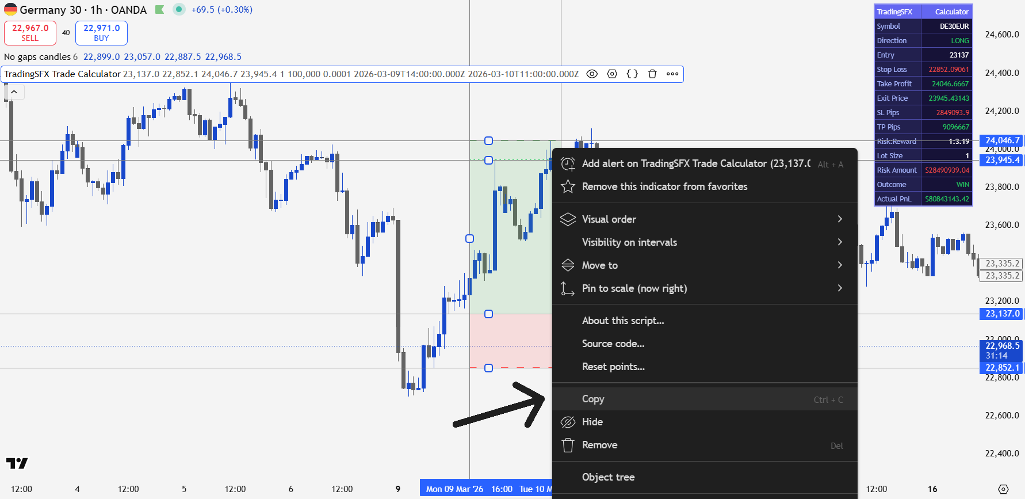The height and width of the screenshot is (499, 1025).
Task: Toggle indicator visibility eye icon
Action: click(x=592, y=74)
